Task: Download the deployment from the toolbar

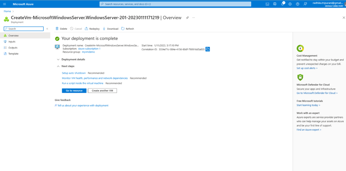Action: click(110, 29)
